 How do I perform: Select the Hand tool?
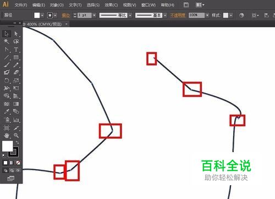(7, 136)
